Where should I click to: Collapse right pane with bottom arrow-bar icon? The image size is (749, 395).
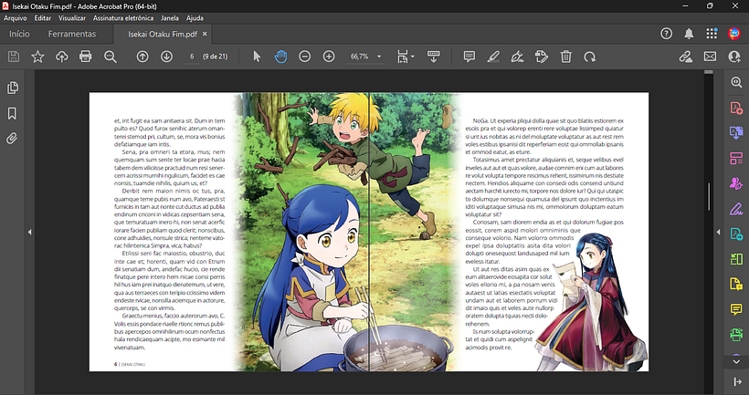736,382
